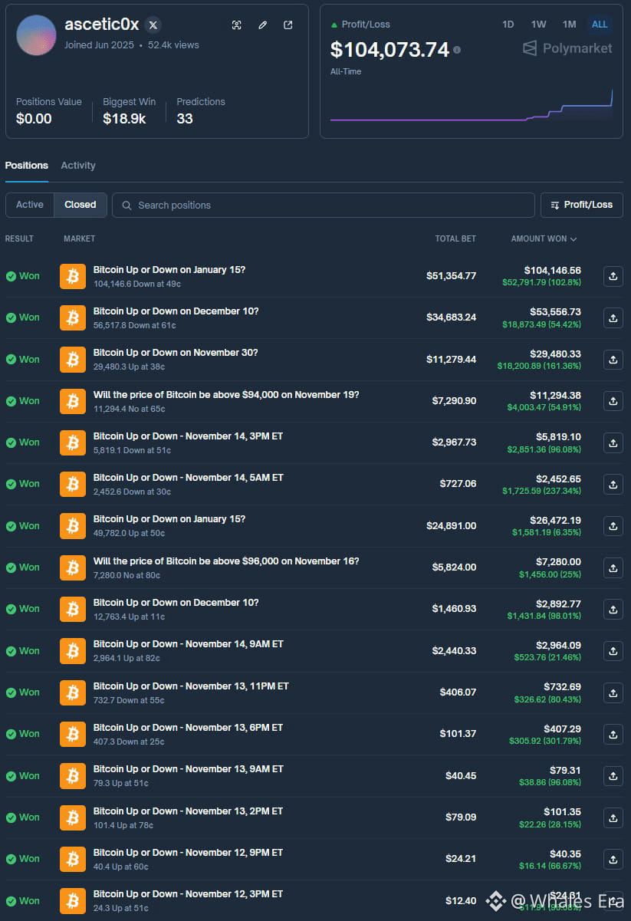Screen dimensions: 631x921
Task: Click the Bitcoin icon on the December 10 market row
Action: tap(72, 317)
